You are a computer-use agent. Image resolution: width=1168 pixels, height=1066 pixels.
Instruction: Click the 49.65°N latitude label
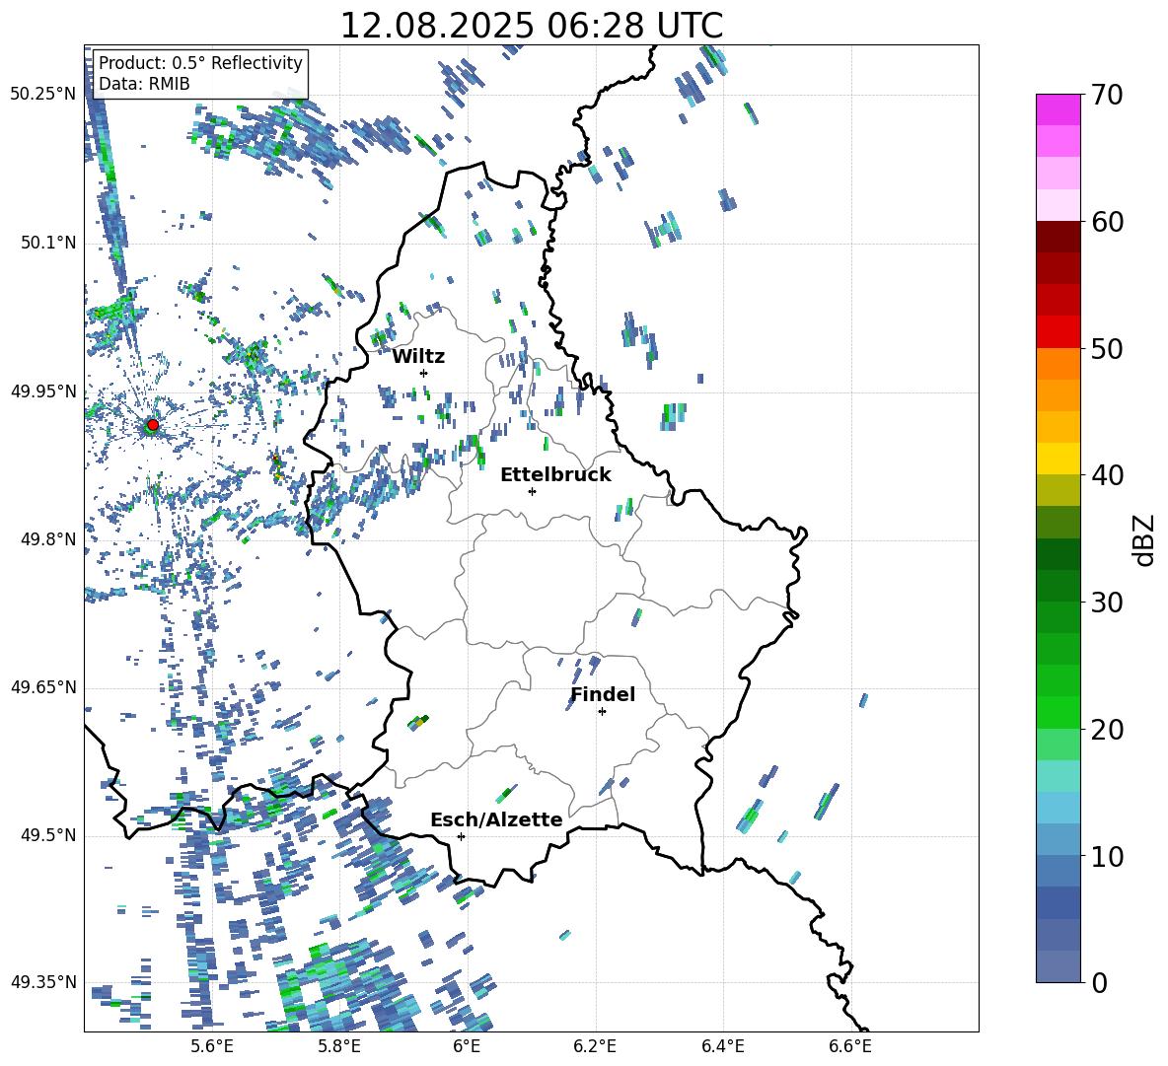click(x=43, y=686)
